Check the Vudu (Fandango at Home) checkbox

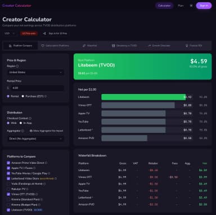tap(8, 184)
